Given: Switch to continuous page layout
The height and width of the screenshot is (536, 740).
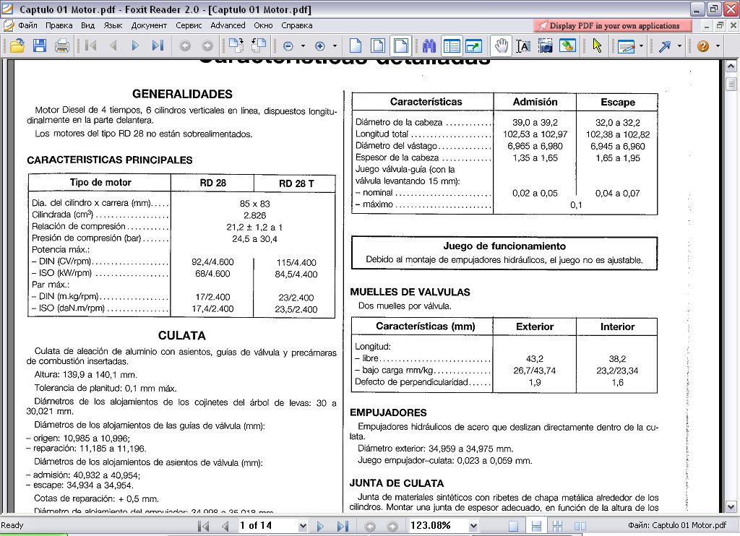Looking at the screenshot, I should tap(536, 526).
